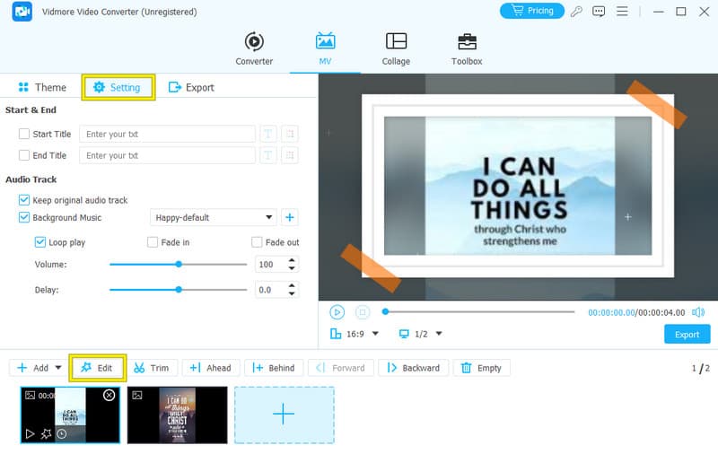Open the key register icon
718x454 pixels.
576,12
